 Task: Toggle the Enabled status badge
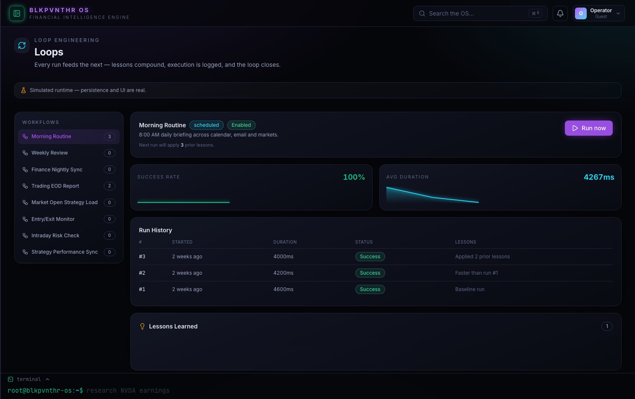click(241, 125)
